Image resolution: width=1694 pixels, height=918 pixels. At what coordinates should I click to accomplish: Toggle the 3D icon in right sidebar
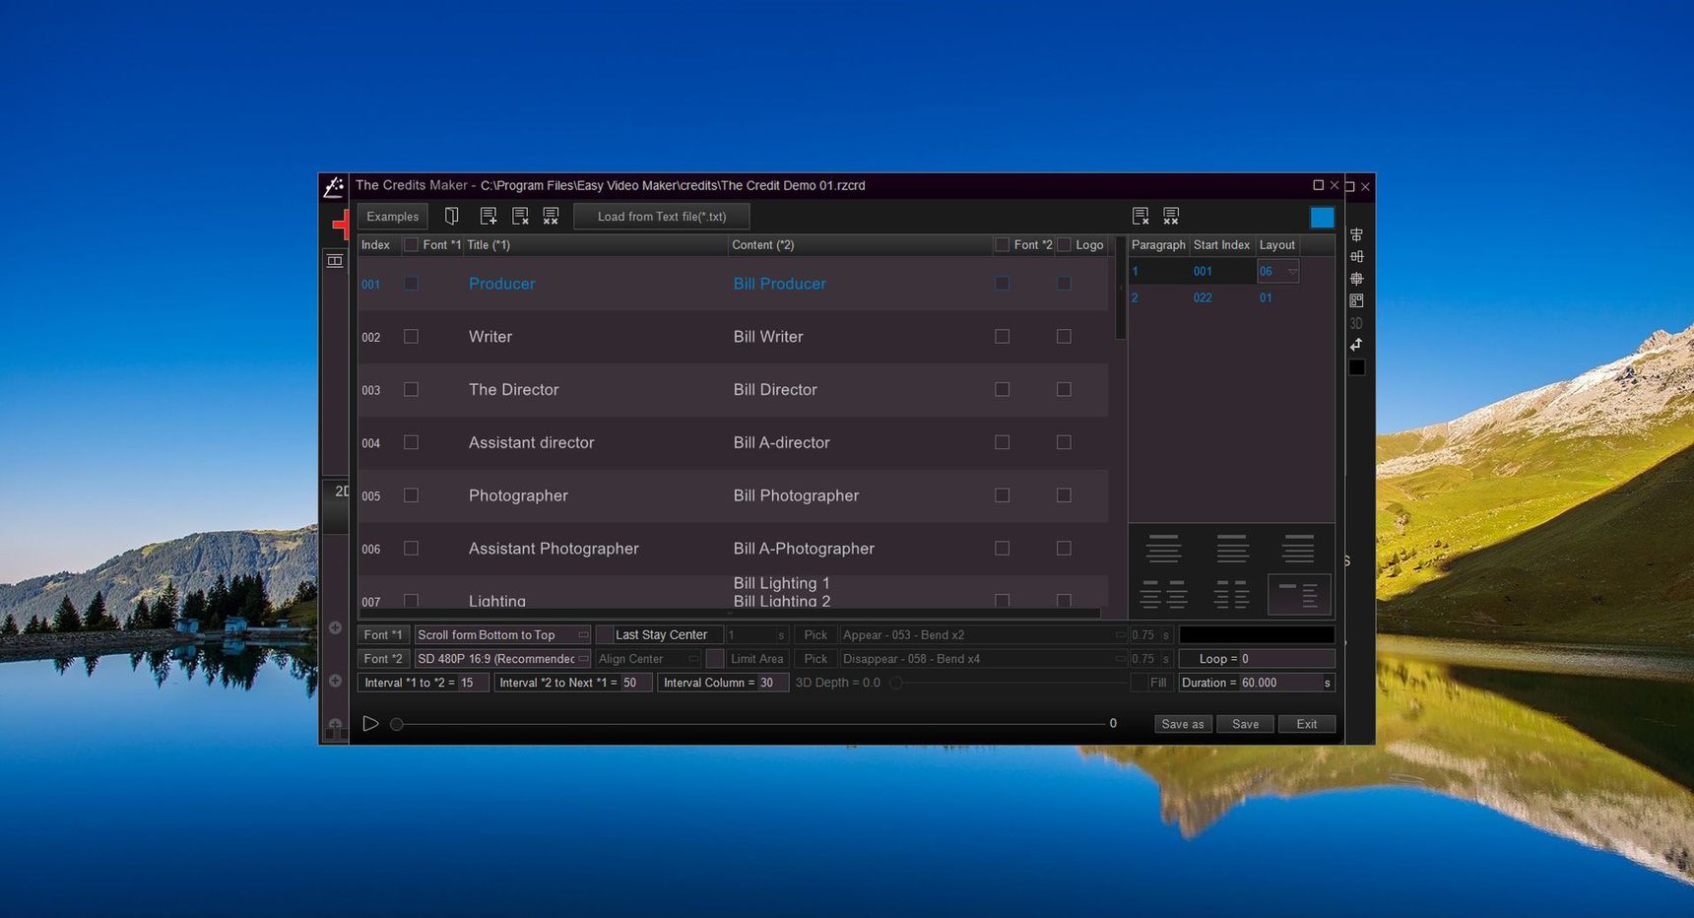click(1356, 323)
